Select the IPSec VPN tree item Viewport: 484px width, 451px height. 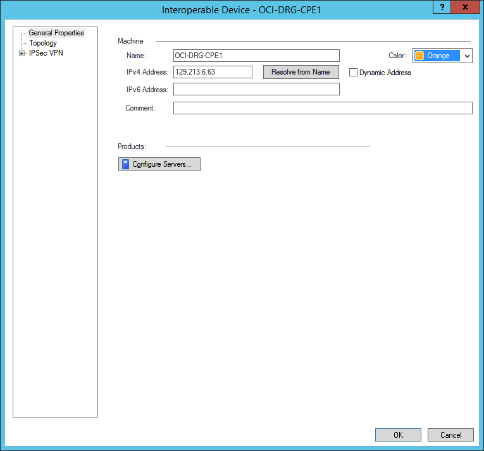tap(46, 53)
